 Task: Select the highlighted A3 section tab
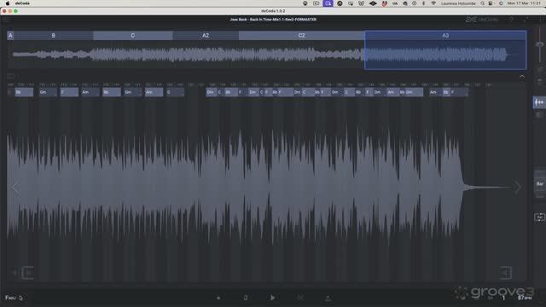coord(445,36)
